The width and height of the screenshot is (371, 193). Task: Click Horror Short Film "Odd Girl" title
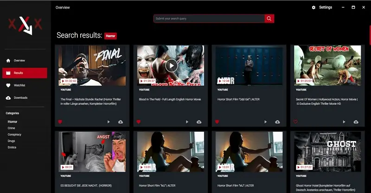coord(238,99)
